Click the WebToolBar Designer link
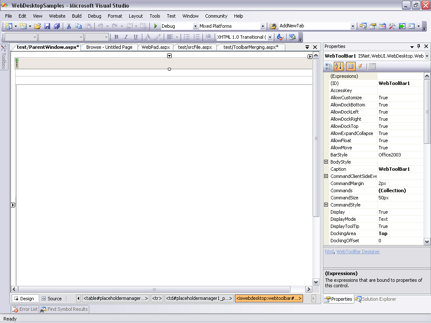This screenshot has height=323, width=431. pyautogui.click(x=358, y=252)
